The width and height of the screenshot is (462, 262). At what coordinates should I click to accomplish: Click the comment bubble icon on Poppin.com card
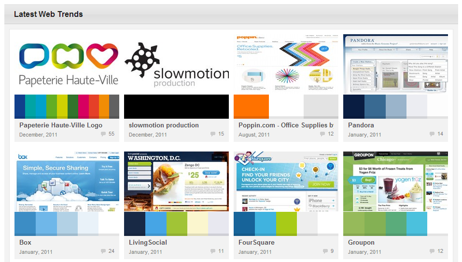tap(322, 134)
